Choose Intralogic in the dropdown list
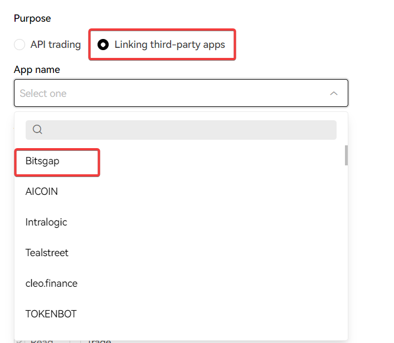 pyautogui.click(x=46, y=222)
